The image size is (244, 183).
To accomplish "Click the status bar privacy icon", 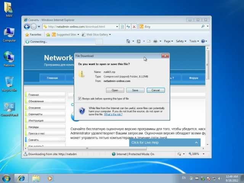I will click(179, 154).
